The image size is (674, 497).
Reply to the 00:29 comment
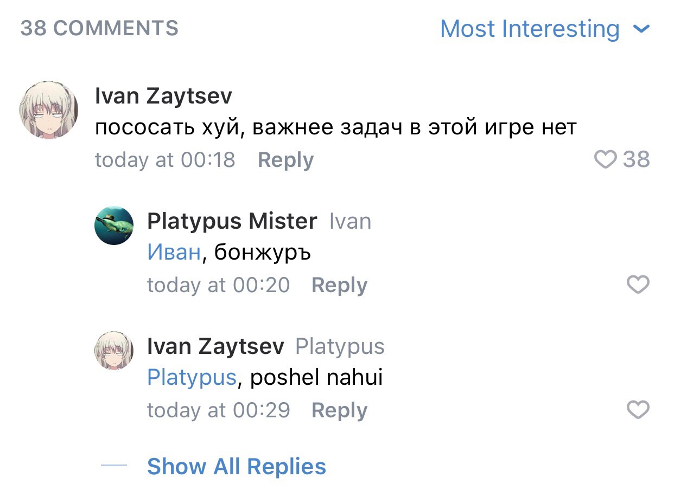[339, 411]
